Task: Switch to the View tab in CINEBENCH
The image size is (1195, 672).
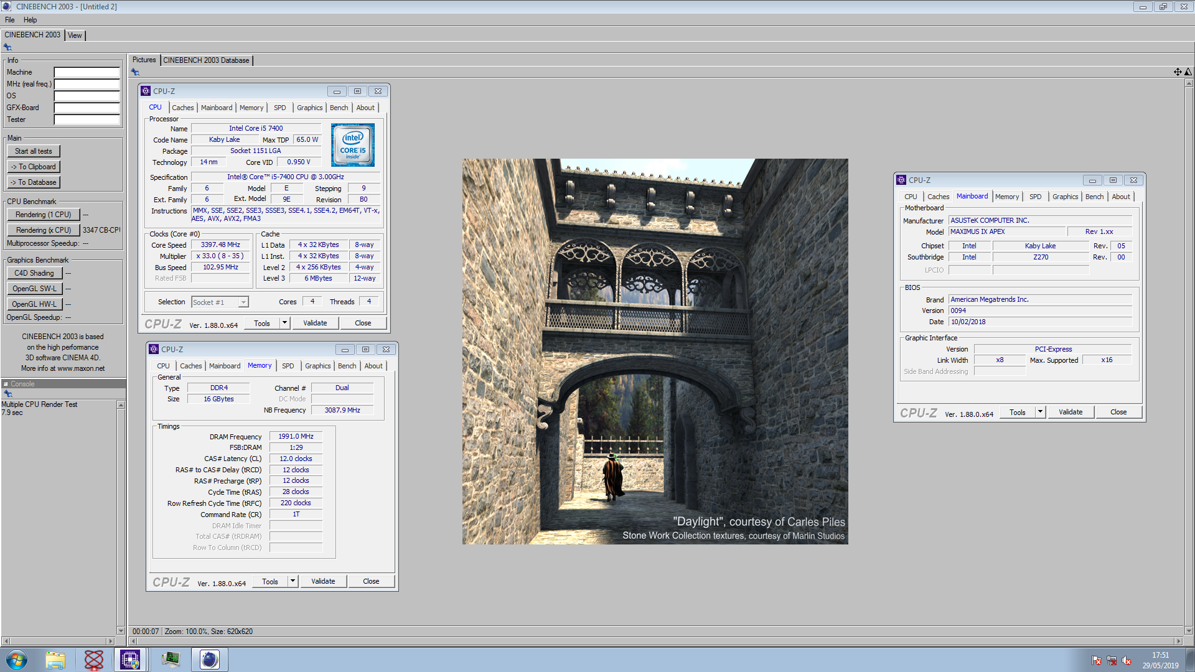Action: pyautogui.click(x=75, y=35)
